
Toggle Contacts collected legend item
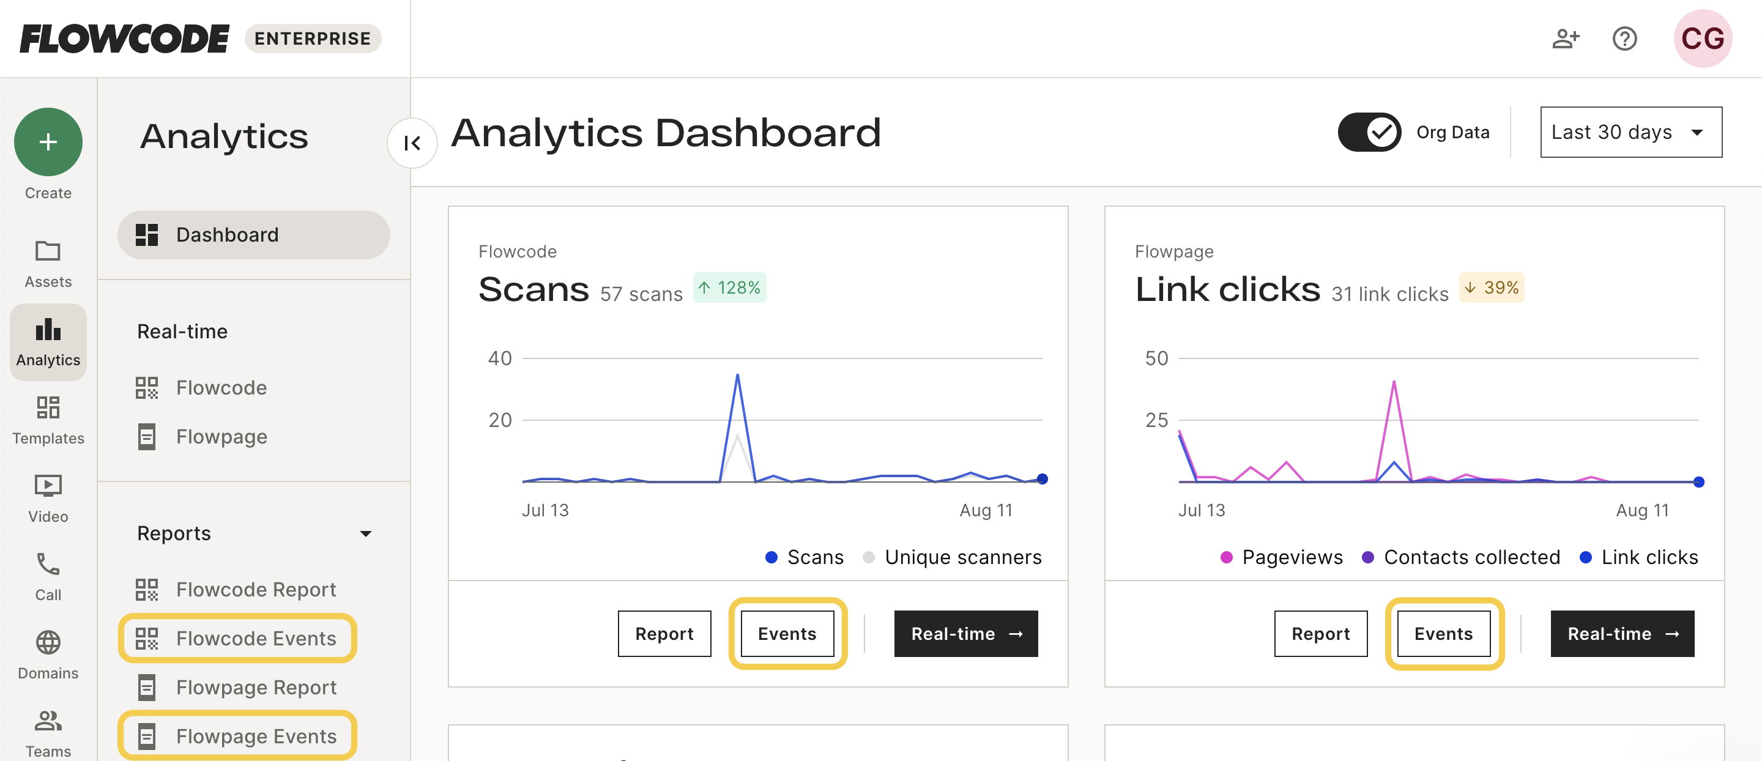(1460, 557)
